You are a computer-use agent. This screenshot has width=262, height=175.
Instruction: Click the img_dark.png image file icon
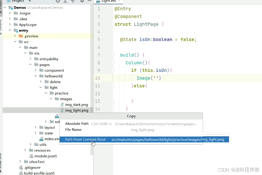tap(62, 105)
